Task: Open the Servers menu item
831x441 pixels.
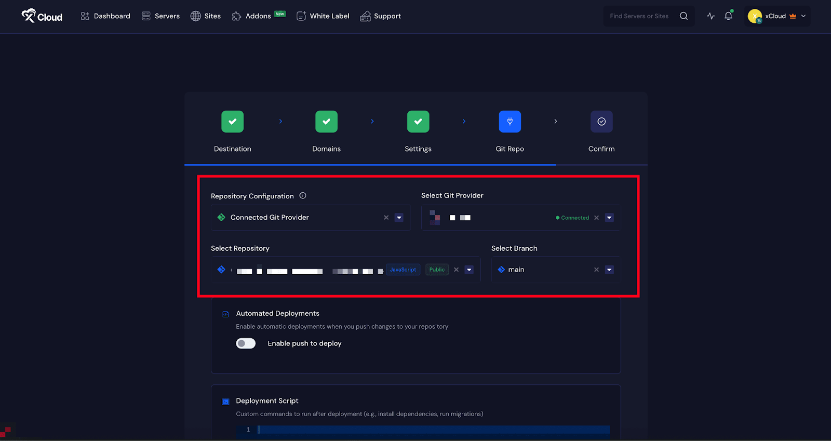Action: (x=160, y=16)
